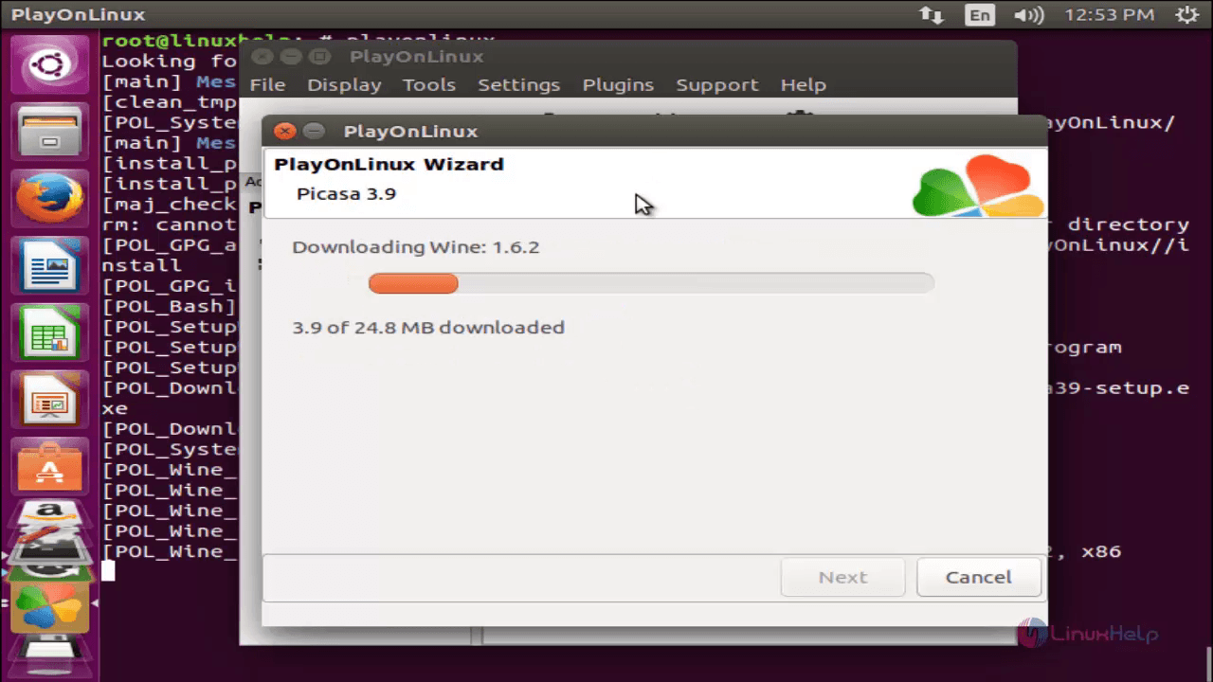Click the 'PlayOnLinux Wizard' heading
Viewport: 1213px width, 682px height.
pyautogui.click(x=389, y=164)
